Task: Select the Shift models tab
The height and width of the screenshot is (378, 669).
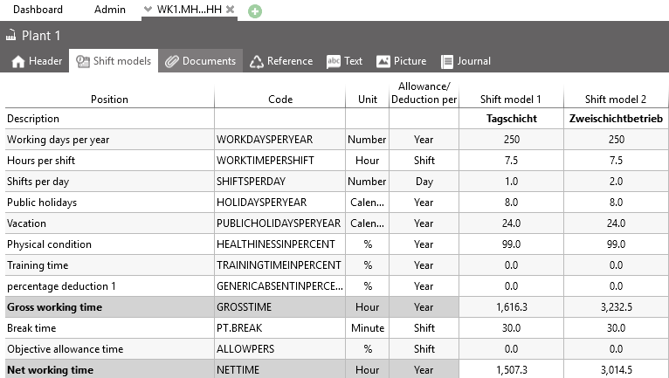Action: click(114, 61)
